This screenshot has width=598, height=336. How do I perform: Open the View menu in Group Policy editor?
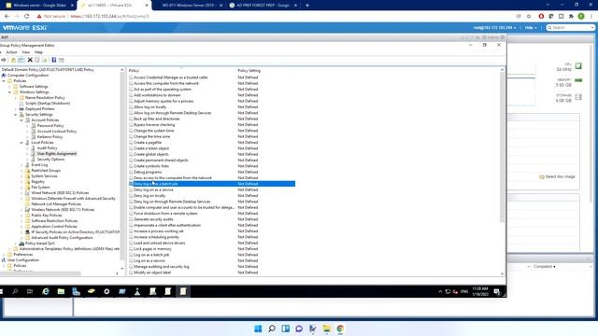tap(26, 52)
